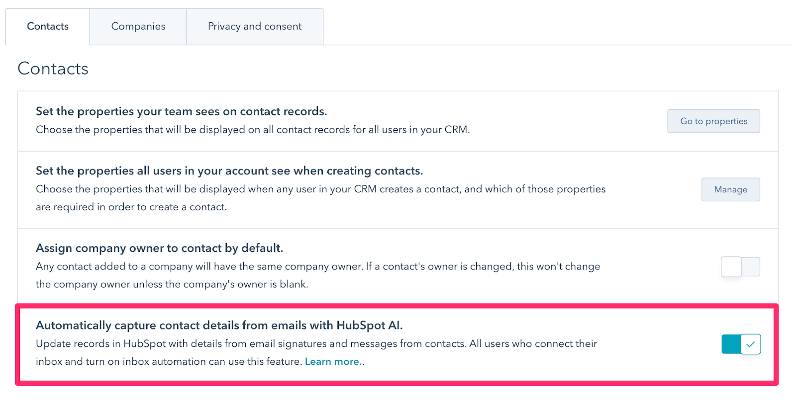Click the 'displayed on all contact records' description

(253, 130)
